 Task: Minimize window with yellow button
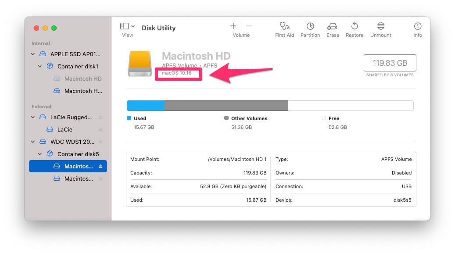45,28
